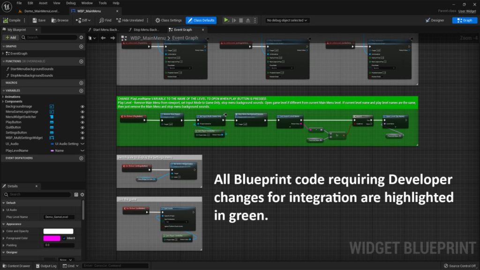
Task: Save the blueprint with the Save icon
Action: [34, 20]
